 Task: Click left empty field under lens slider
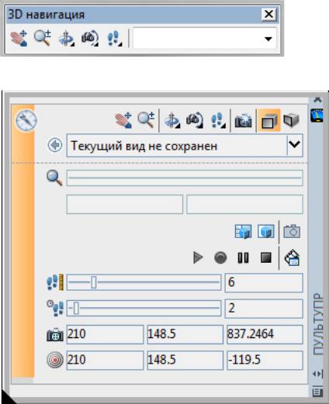click(x=125, y=205)
